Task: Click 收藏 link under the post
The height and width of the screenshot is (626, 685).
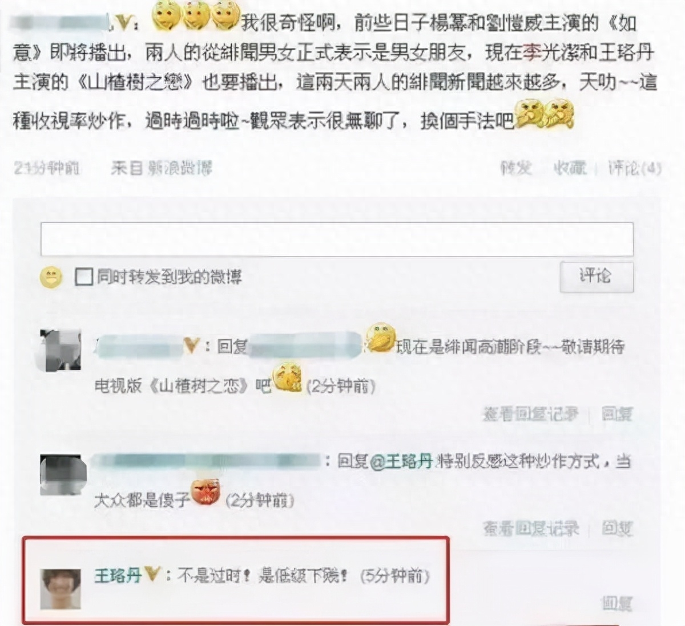Action: (x=570, y=168)
